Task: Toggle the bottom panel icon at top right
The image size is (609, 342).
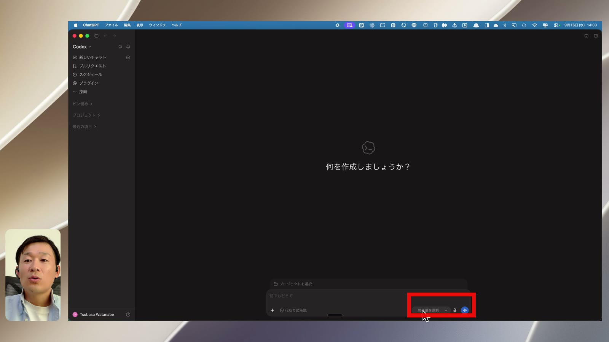Action: pyautogui.click(x=587, y=36)
